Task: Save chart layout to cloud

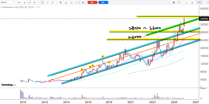Action: click(192, 3)
